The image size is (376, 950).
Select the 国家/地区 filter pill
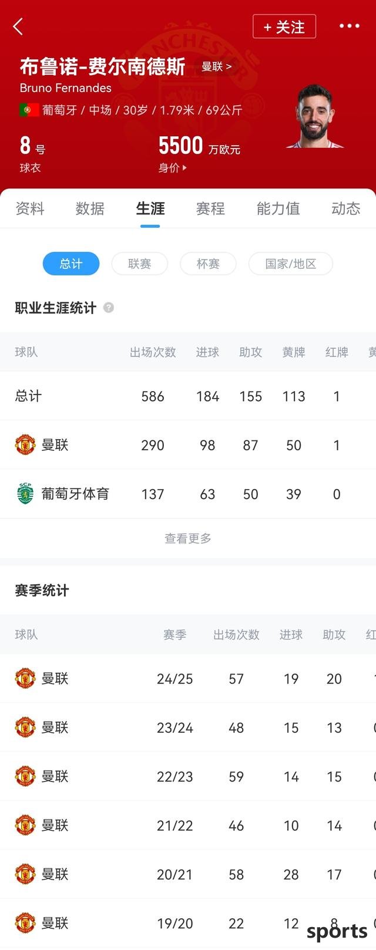coord(291,264)
